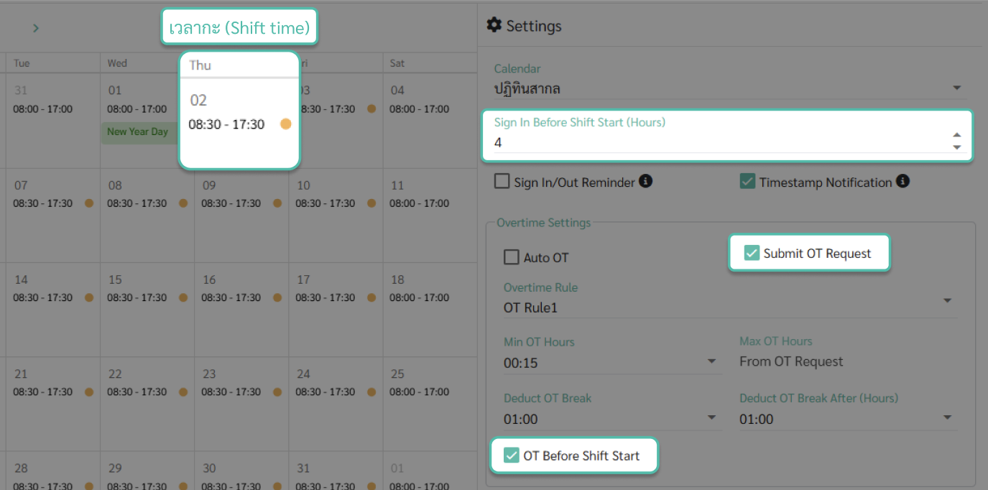Click orange dot on day 07 shift
988x490 pixels.
pos(89,203)
